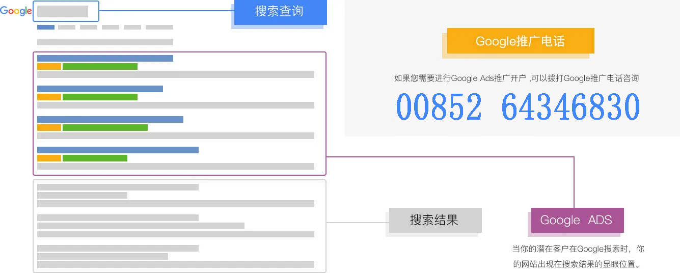680x273 pixels.
Task: Click the orange ad badge in third ad
Action: coord(49,127)
